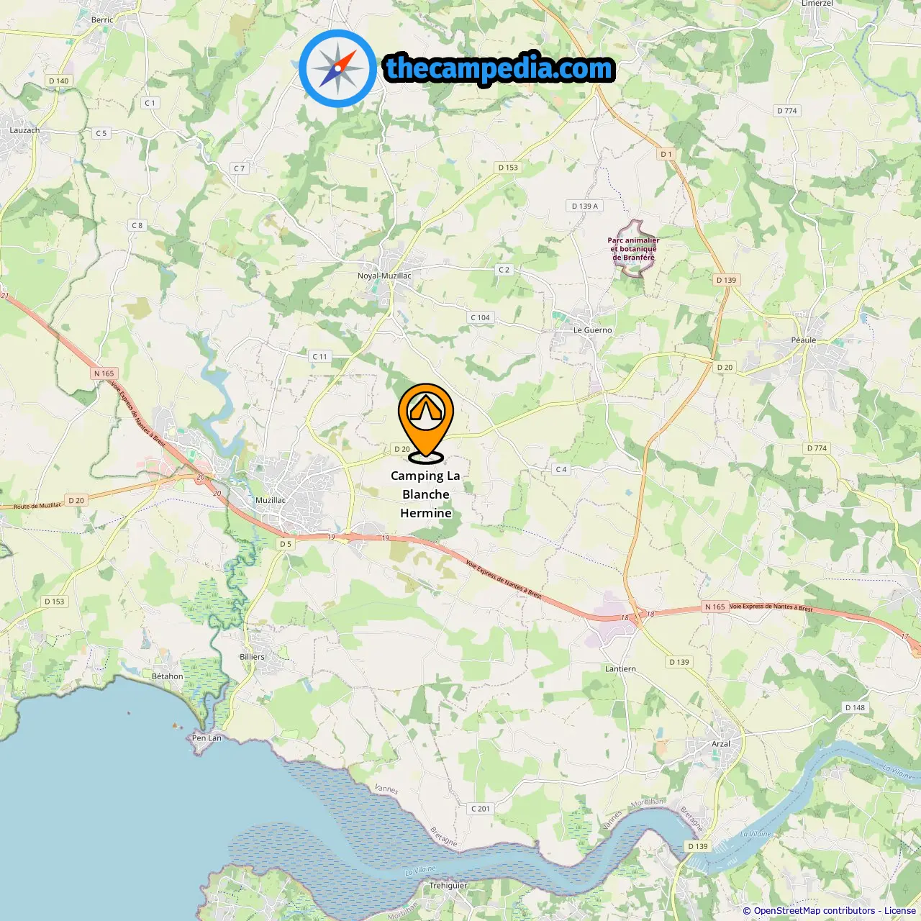Click the D 153 road shield north of Noyal-Muzillac

tap(508, 167)
